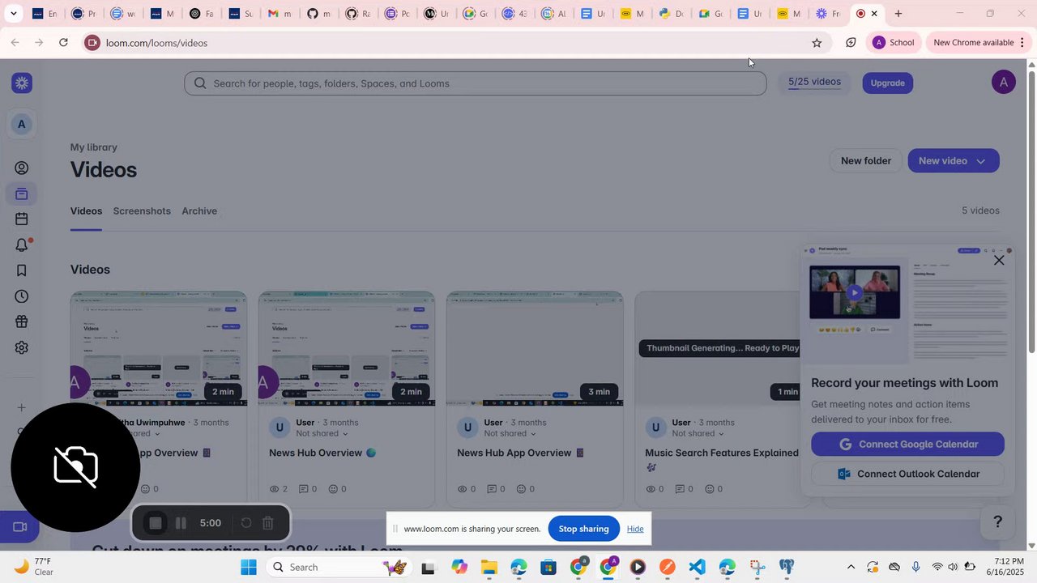Image resolution: width=1037 pixels, height=583 pixels.
Task: Click Connect Google Calendar
Action: 907,444
